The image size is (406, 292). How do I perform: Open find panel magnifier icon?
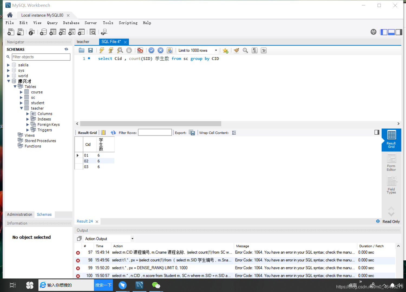point(245,50)
